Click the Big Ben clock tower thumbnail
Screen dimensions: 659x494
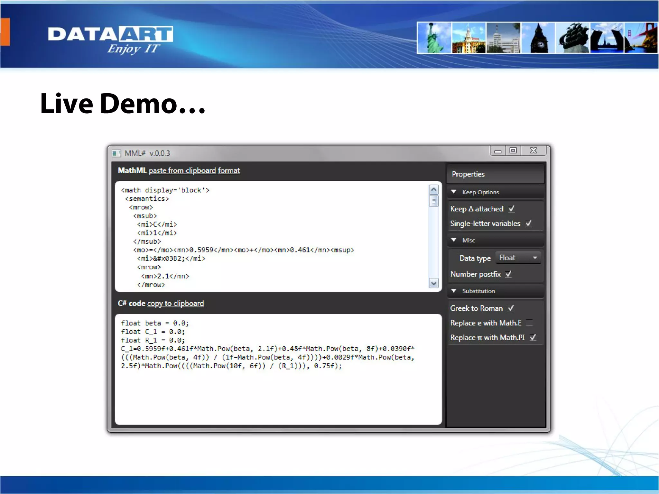pos(538,38)
